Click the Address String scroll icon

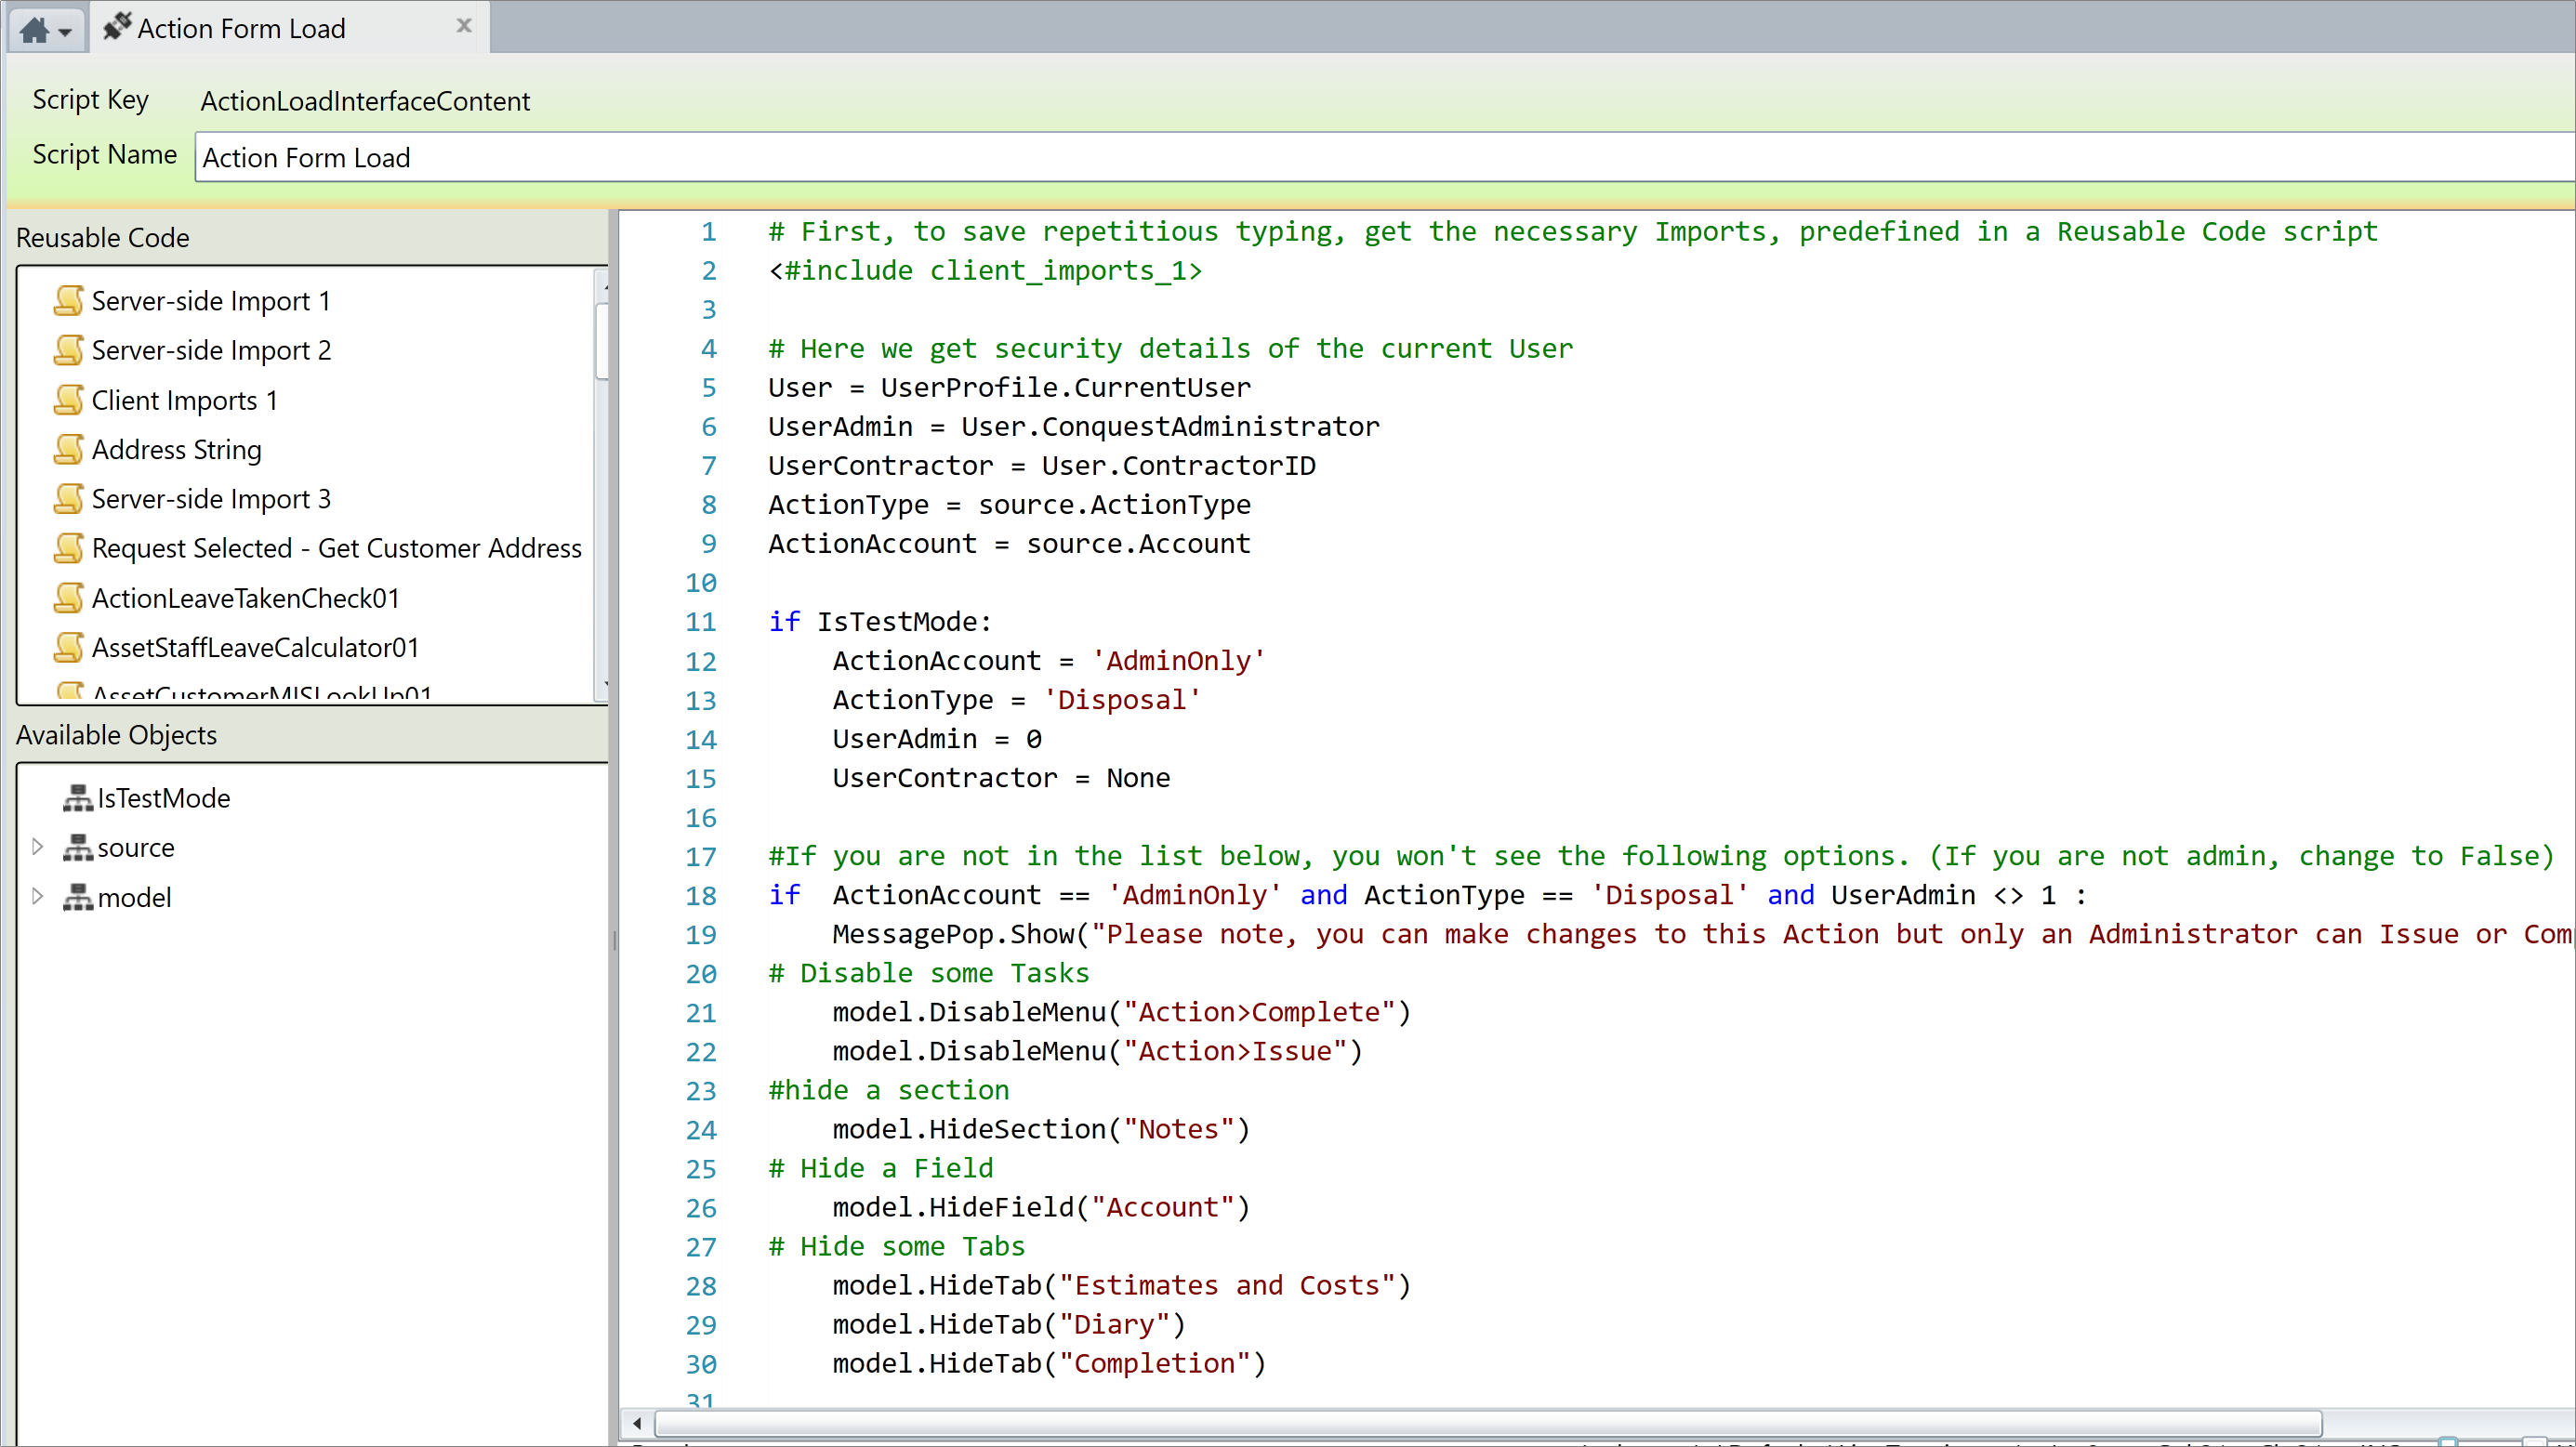[x=68, y=449]
